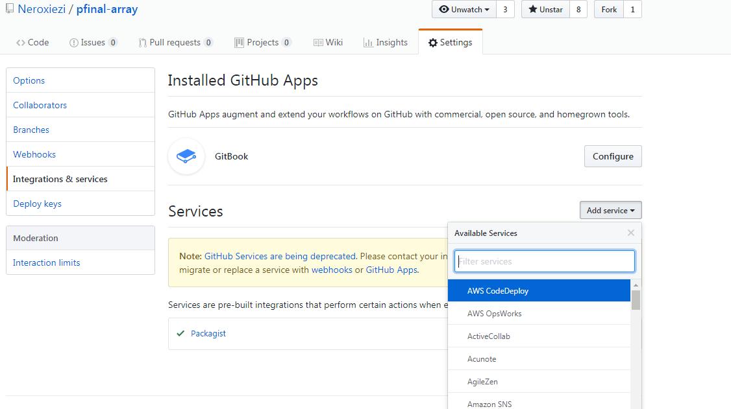Switch to the Issues tab

click(93, 42)
